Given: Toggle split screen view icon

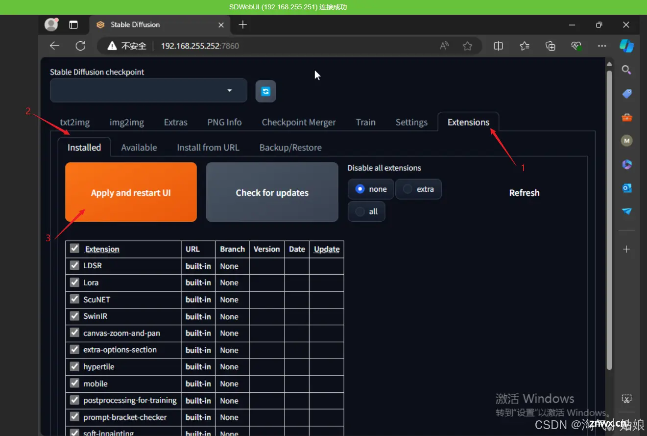Looking at the screenshot, I should click(x=499, y=46).
